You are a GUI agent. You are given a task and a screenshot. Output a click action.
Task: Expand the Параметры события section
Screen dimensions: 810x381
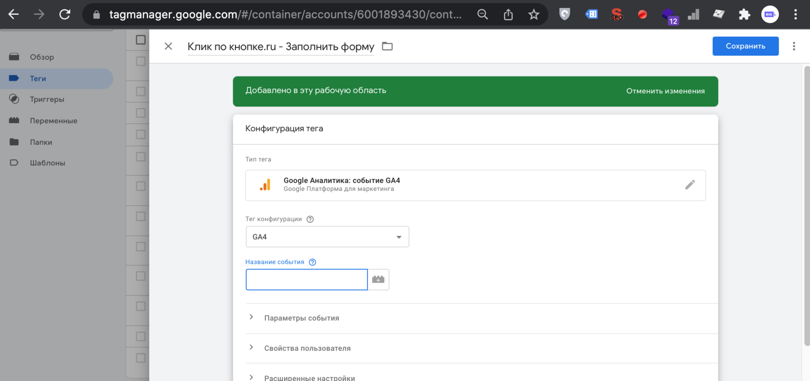pos(301,318)
